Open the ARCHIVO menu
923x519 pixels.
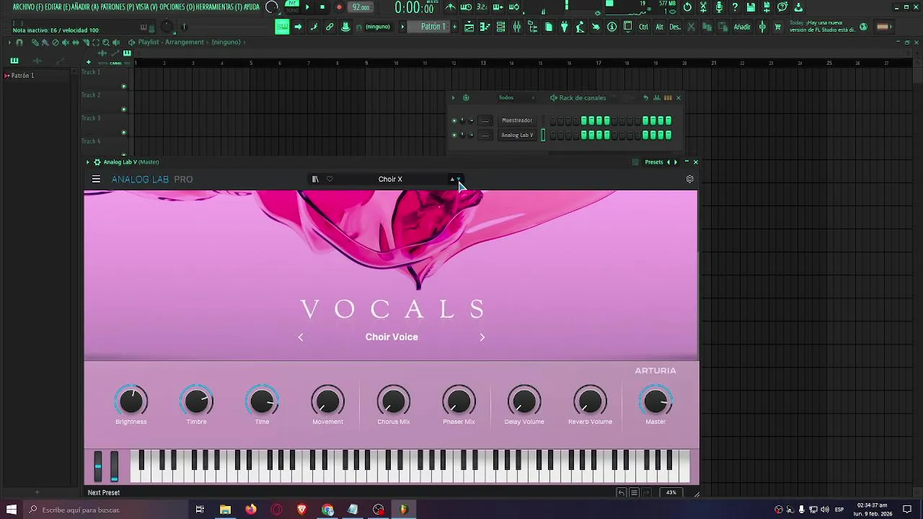[x=27, y=7]
